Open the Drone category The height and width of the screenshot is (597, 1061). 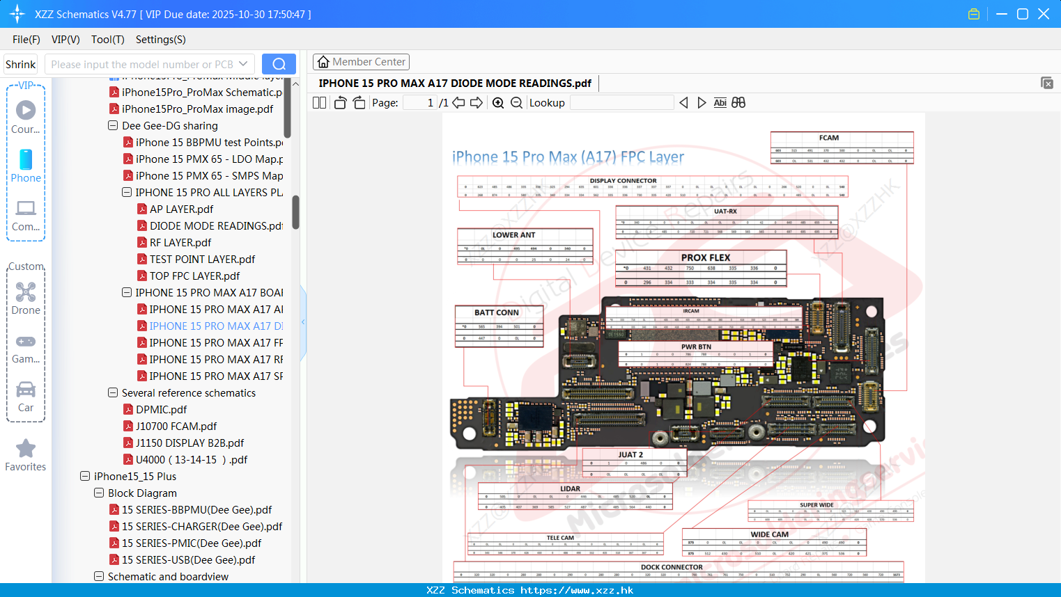[x=26, y=298]
